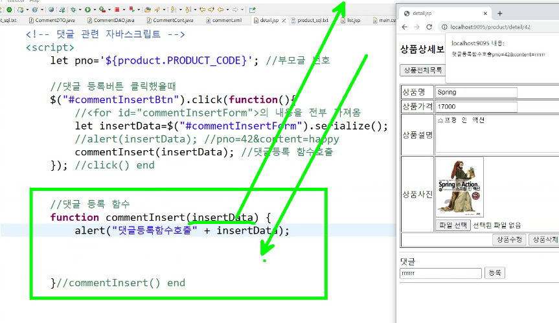The image size is (559, 323).
Task: Click the 상품가격 input containing 17000
Action: pos(476,106)
